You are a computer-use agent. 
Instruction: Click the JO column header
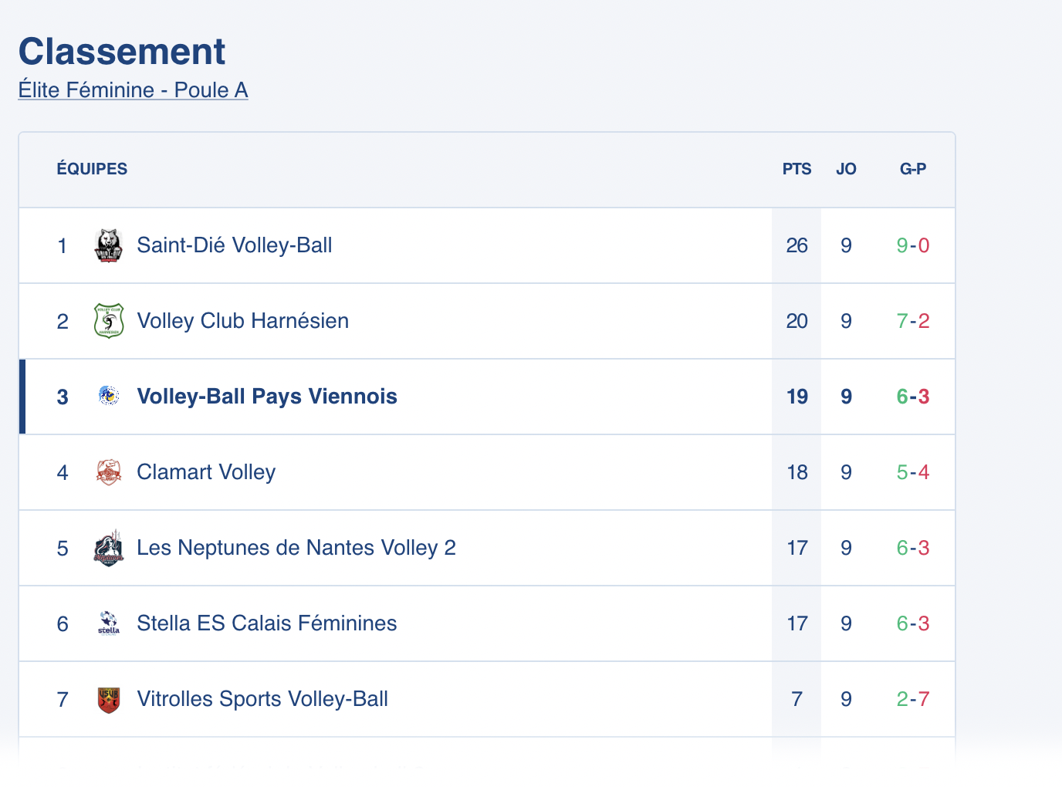point(846,169)
